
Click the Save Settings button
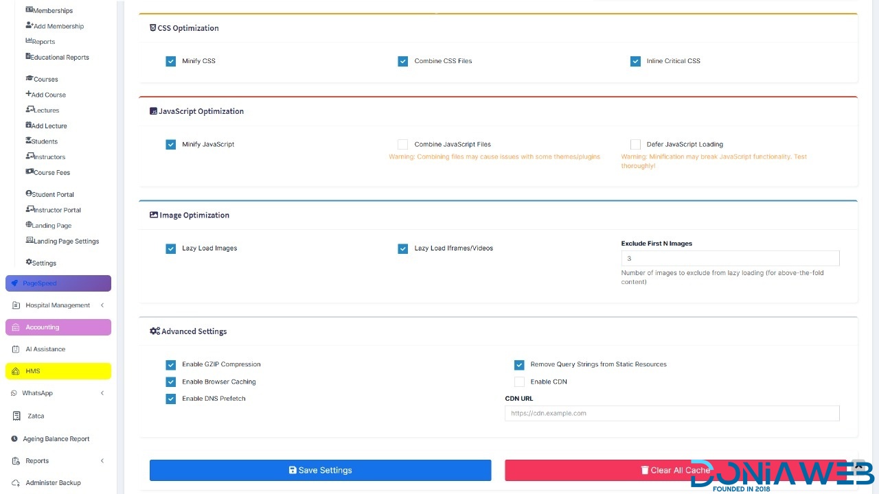click(320, 470)
